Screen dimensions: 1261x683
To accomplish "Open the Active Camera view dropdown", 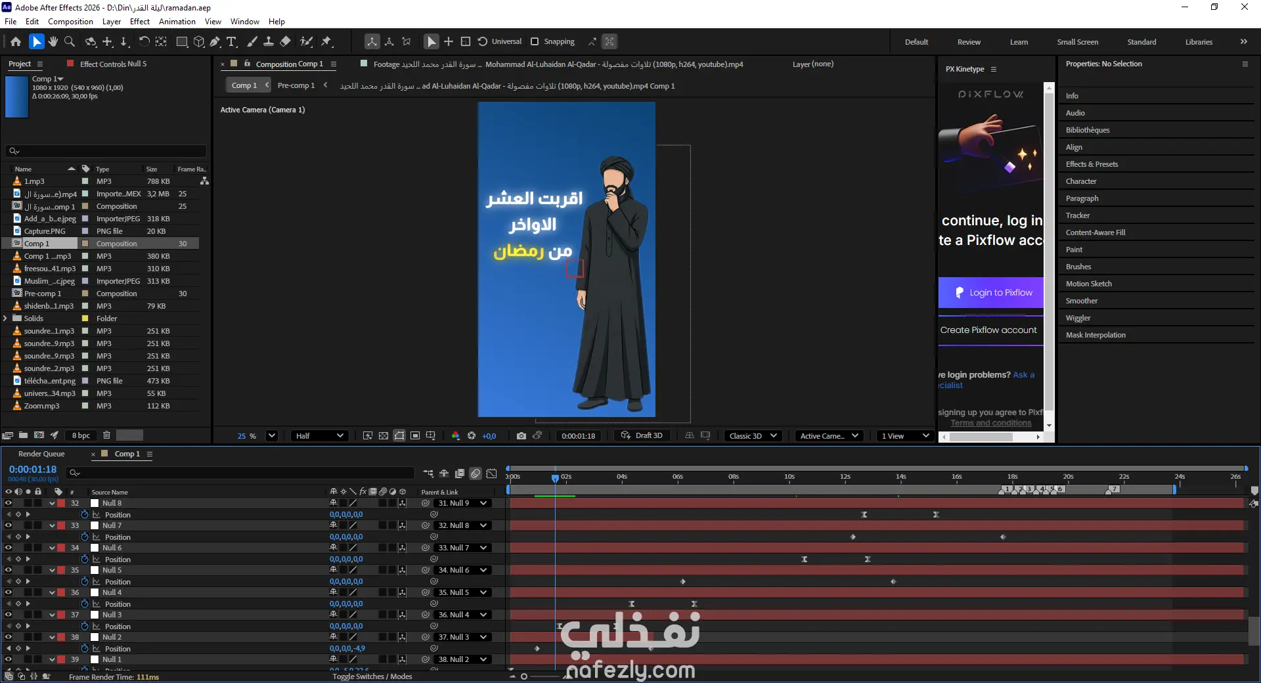I will [x=829, y=435].
